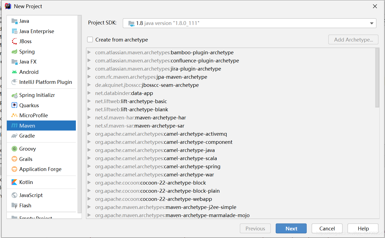Expand lift-archetype-basic entry
Viewport: 385px width, 238px height.
[89, 101]
